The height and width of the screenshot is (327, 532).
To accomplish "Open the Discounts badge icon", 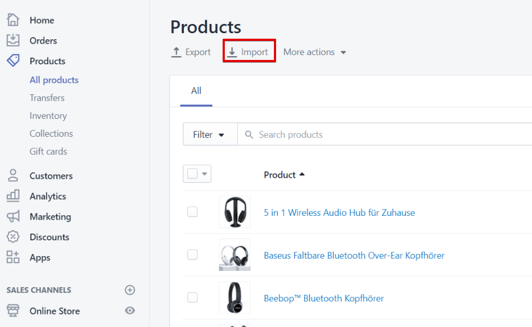I will coord(13,237).
